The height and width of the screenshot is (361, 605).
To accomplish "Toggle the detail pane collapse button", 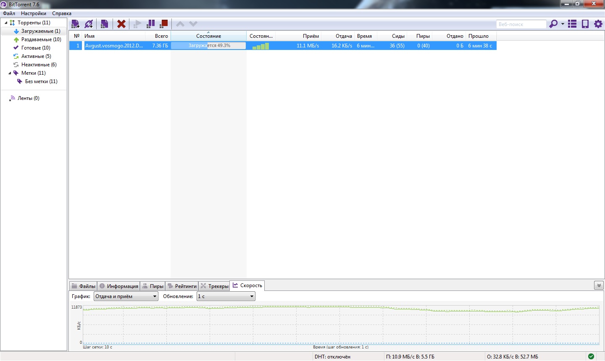I will (x=599, y=285).
